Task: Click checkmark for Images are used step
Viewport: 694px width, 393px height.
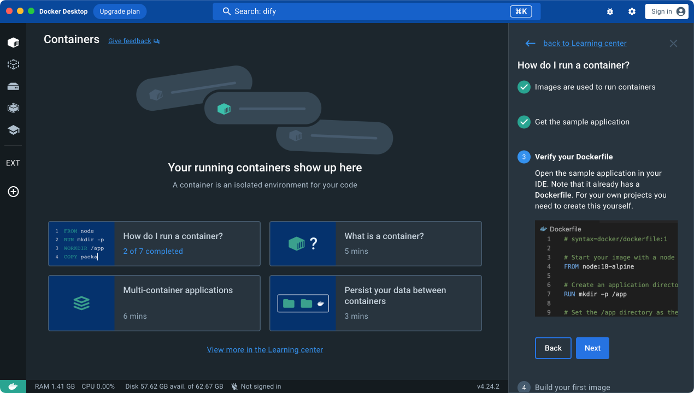Action: 524,87
